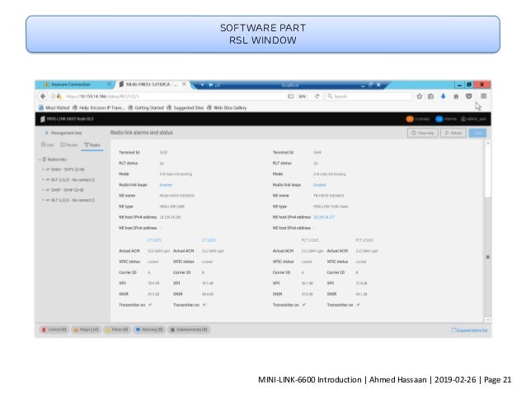This screenshot has width=526, height=394.
Task: Open the Pocket shield icon
Action: click(468, 96)
